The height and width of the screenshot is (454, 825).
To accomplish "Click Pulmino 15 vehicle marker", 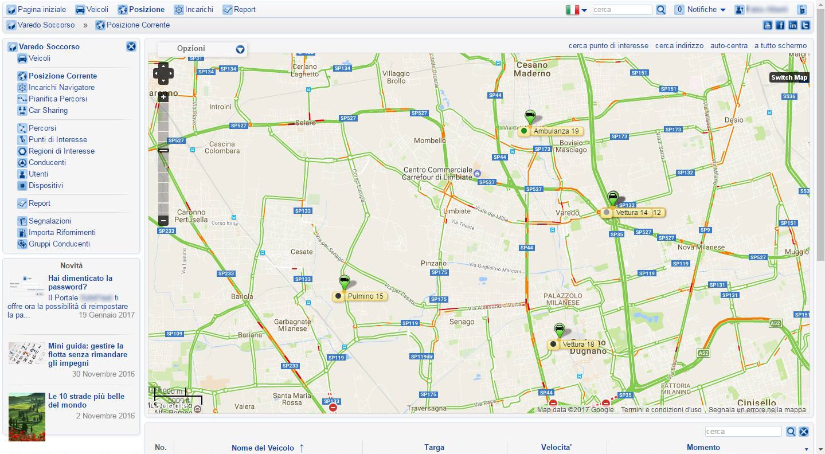I will click(x=344, y=283).
